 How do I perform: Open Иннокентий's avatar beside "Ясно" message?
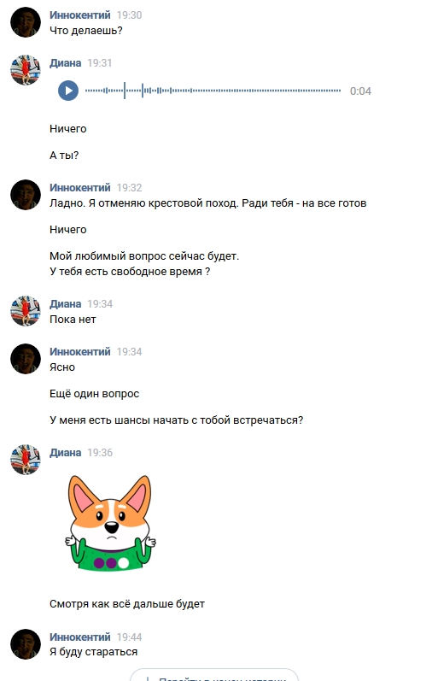point(26,359)
